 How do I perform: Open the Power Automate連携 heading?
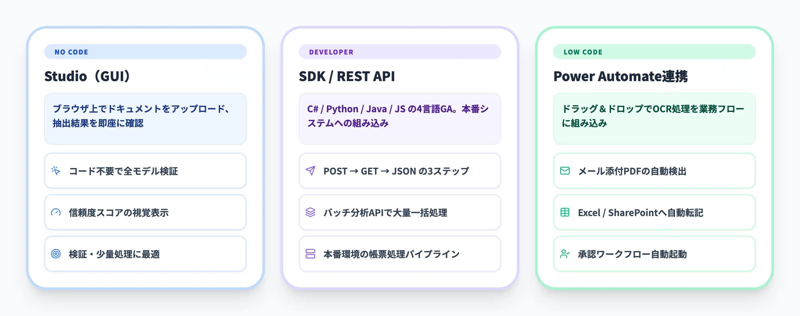(620, 77)
